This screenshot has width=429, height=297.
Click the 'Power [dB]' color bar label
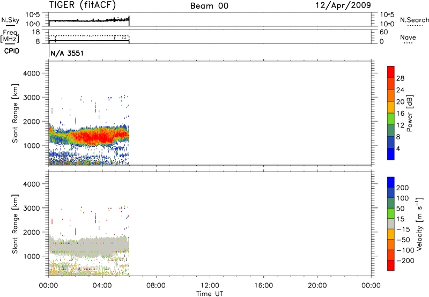[410, 113]
